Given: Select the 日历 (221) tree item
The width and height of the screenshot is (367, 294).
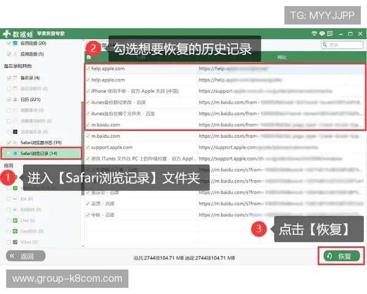Looking at the screenshot, I should 31,99.
